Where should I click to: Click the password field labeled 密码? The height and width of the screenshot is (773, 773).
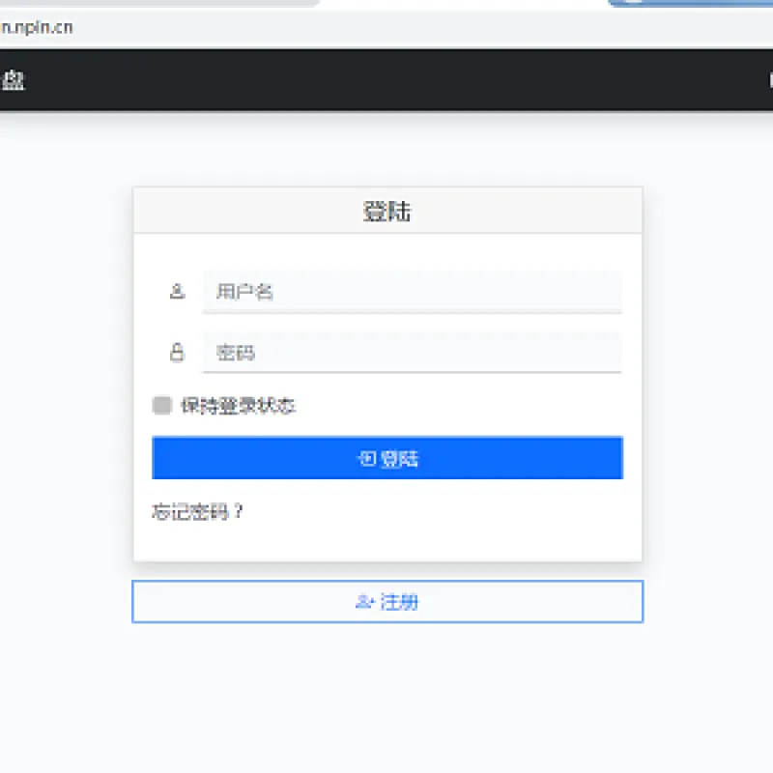pos(412,353)
